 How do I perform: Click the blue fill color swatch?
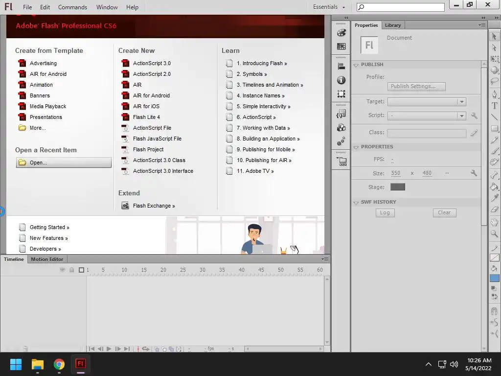(x=494, y=278)
